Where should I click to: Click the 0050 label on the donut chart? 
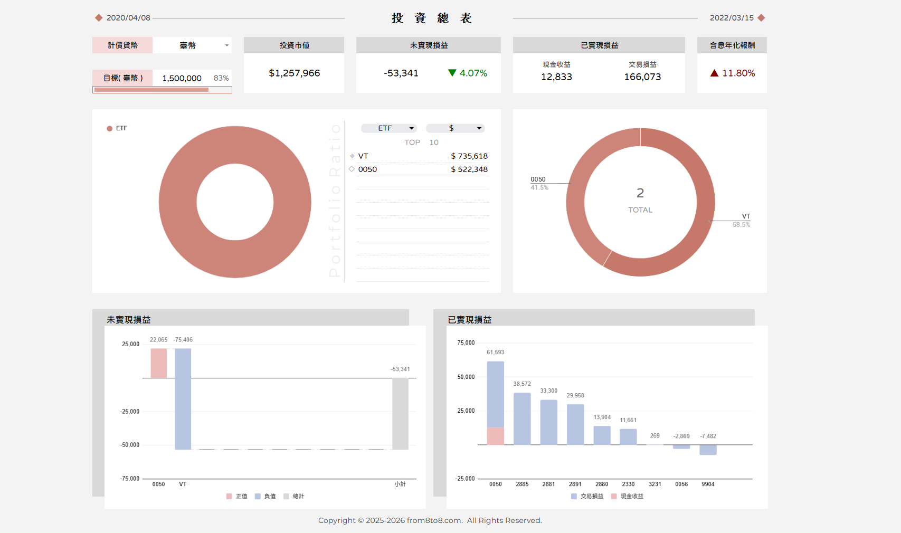click(538, 179)
